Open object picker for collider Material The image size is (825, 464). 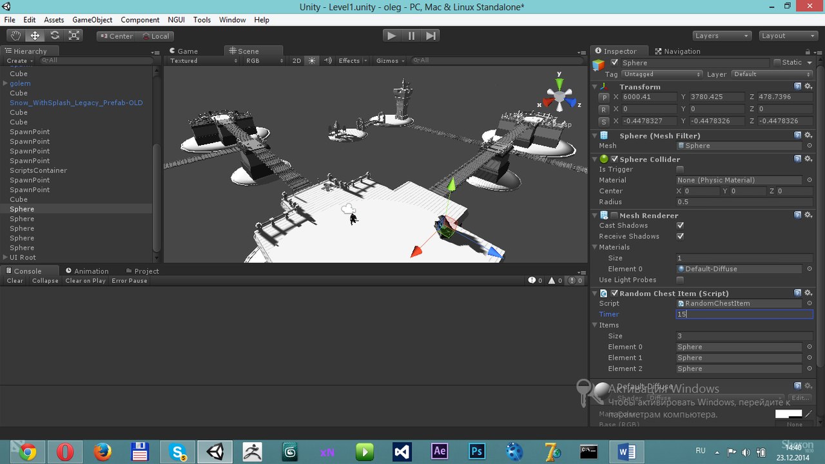[x=810, y=180]
